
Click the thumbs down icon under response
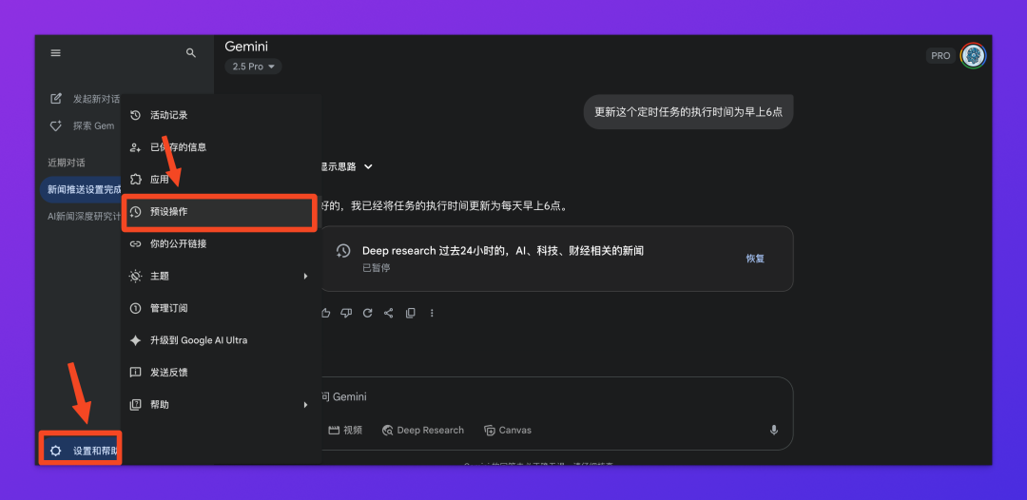[346, 313]
